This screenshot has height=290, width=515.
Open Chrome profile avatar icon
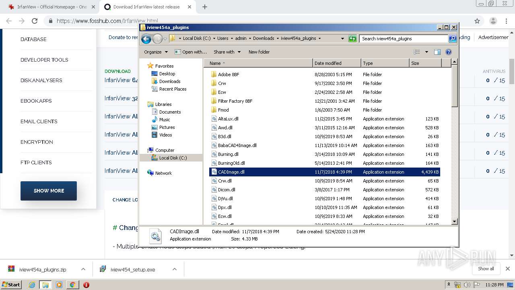493,21
